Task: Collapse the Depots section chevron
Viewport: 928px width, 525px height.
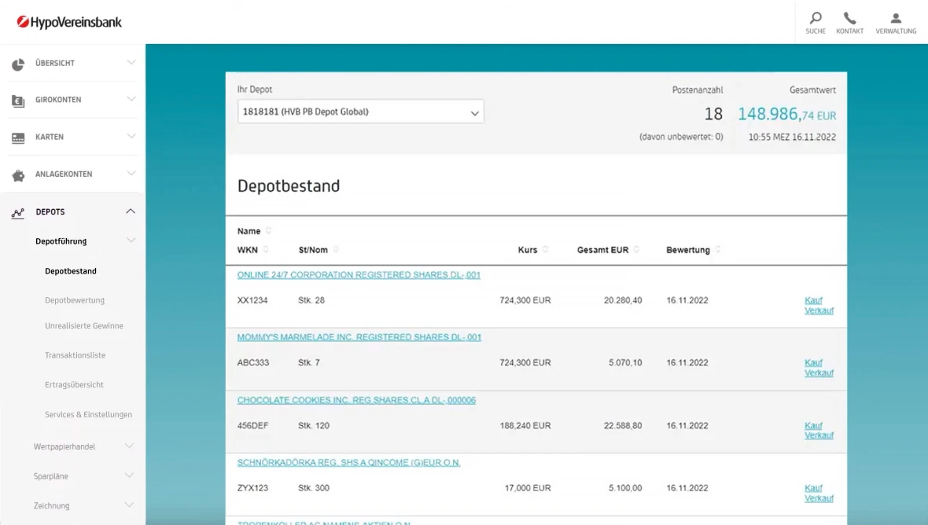Action: point(131,211)
